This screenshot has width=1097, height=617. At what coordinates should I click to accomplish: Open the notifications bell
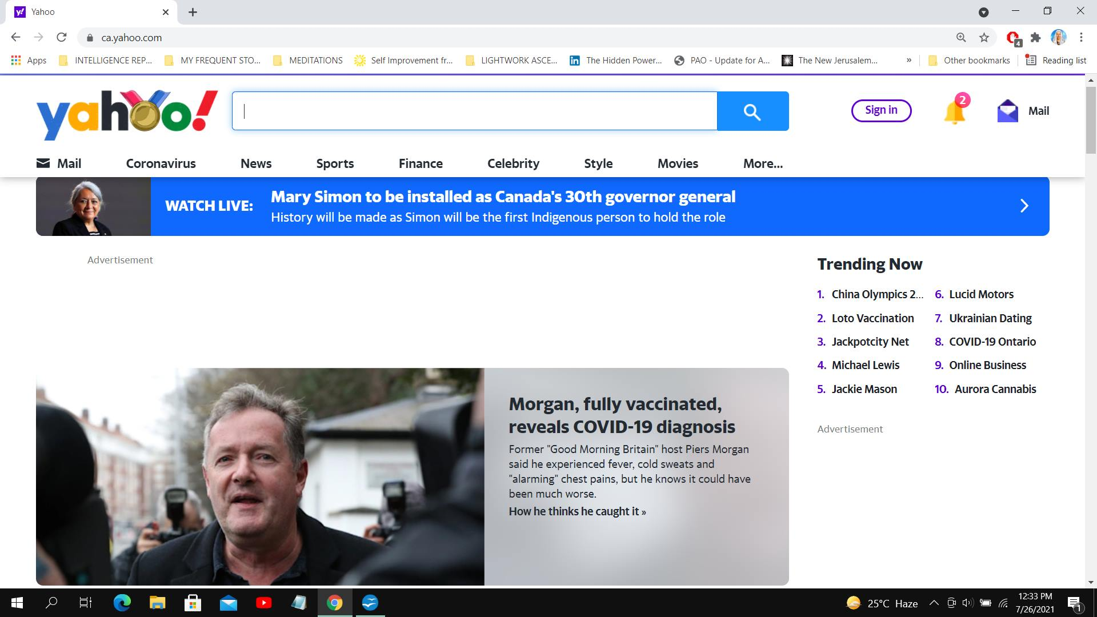click(x=955, y=110)
